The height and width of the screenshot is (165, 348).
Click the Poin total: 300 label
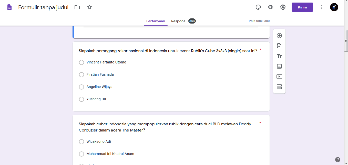click(259, 21)
